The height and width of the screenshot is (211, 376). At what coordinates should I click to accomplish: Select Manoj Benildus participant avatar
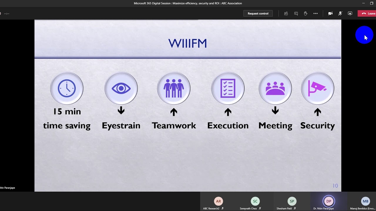pos(365,201)
